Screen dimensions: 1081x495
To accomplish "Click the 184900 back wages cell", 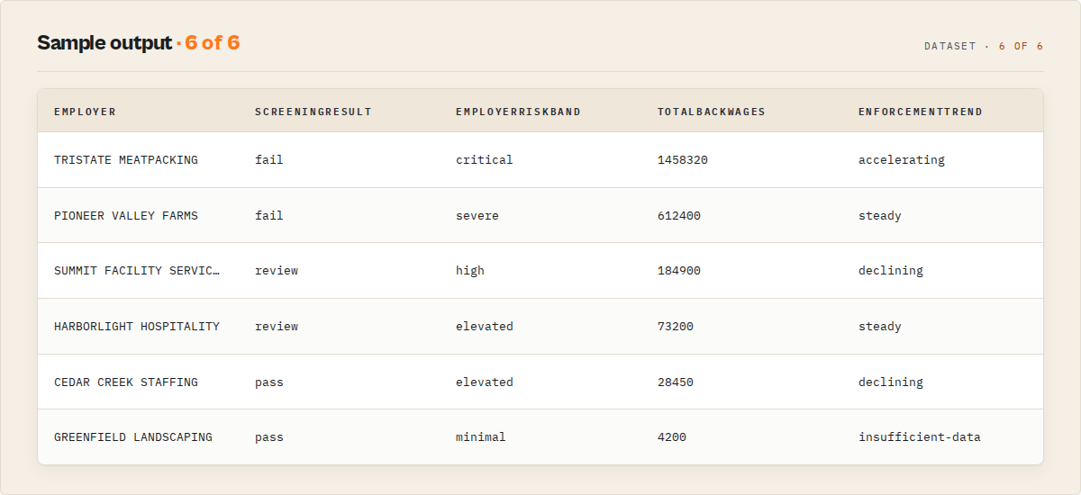I will click(x=679, y=271).
